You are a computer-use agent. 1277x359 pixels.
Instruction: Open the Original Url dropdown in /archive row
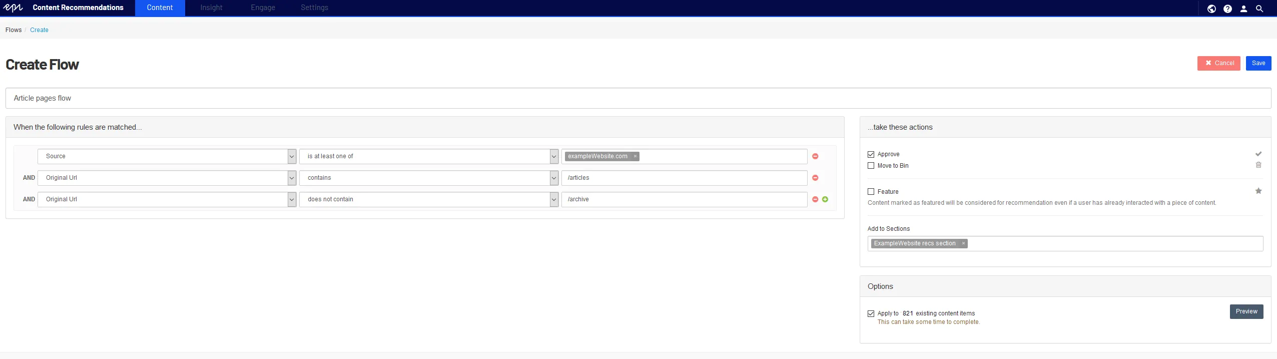(x=167, y=199)
